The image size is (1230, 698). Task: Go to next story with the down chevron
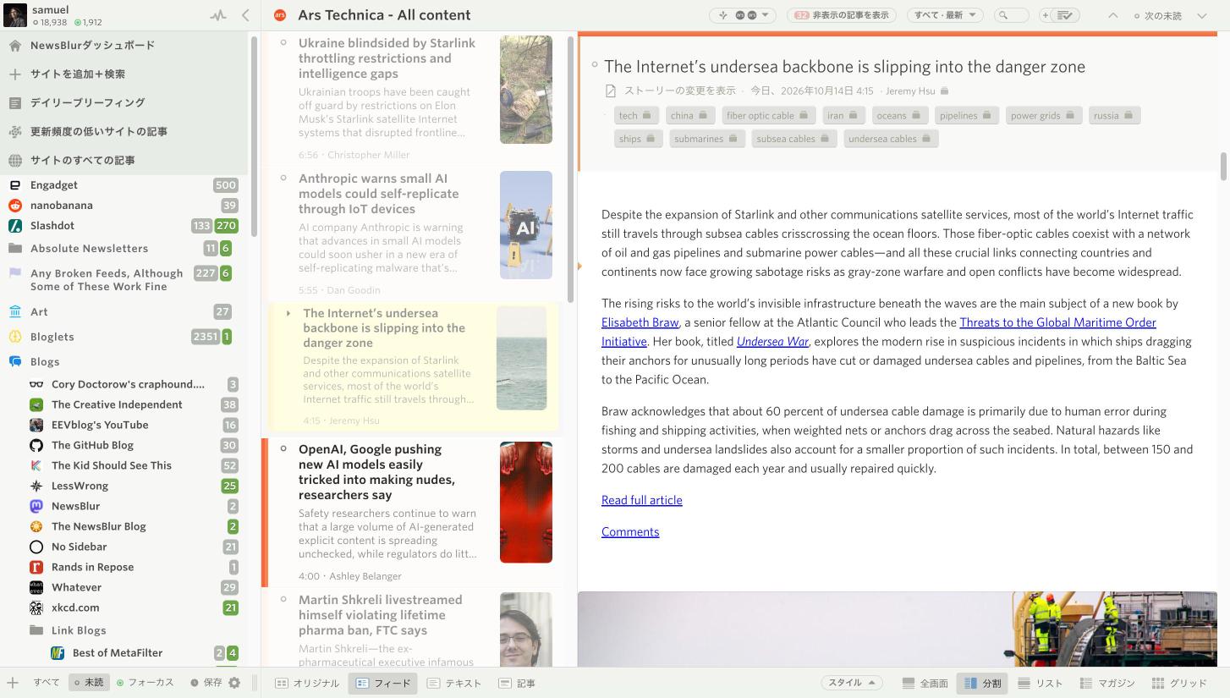(x=1202, y=15)
